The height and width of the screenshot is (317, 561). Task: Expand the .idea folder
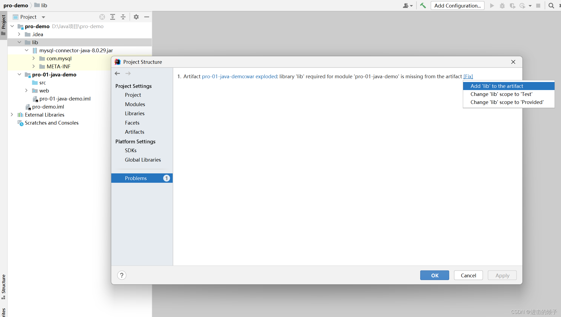tap(19, 34)
